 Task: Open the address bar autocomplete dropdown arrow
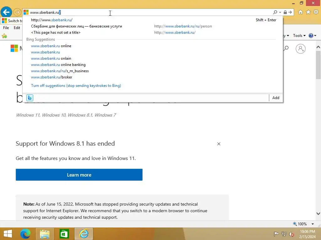tap(280, 12)
